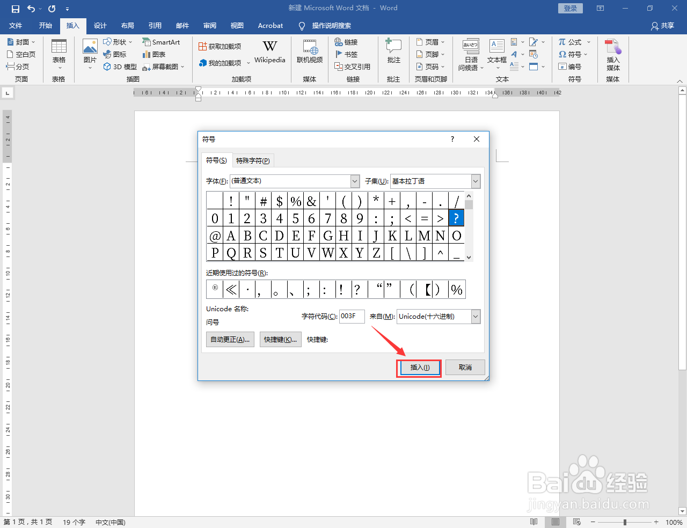Click Insert Media (插入媒体) icon
The image size is (687, 528).
613,54
